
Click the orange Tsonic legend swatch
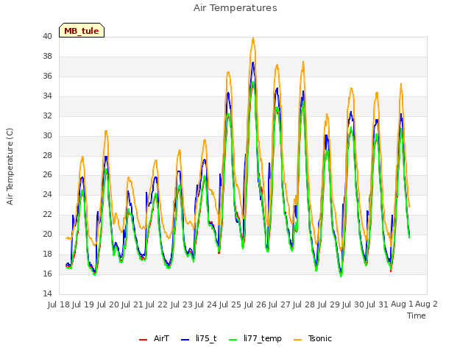click(x=297, y=339)
